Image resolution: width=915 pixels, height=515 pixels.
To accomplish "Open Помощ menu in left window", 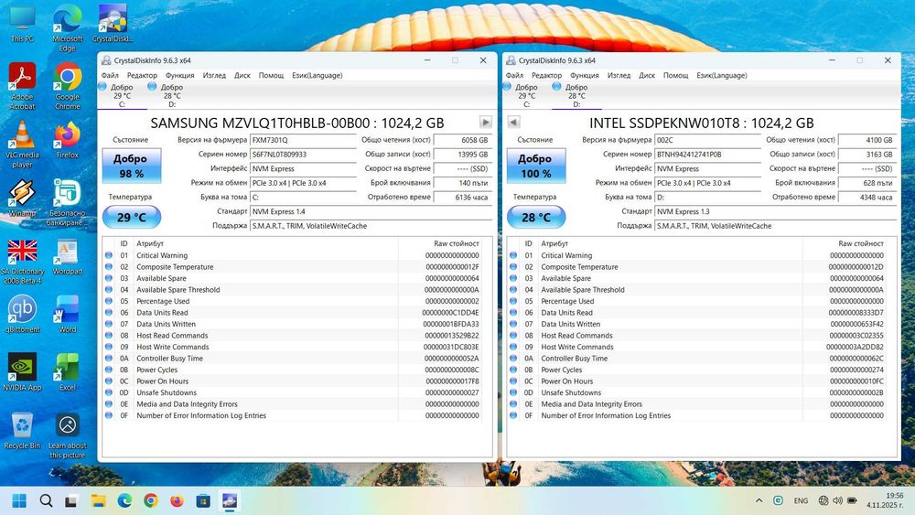I will [x=272, y=75].
